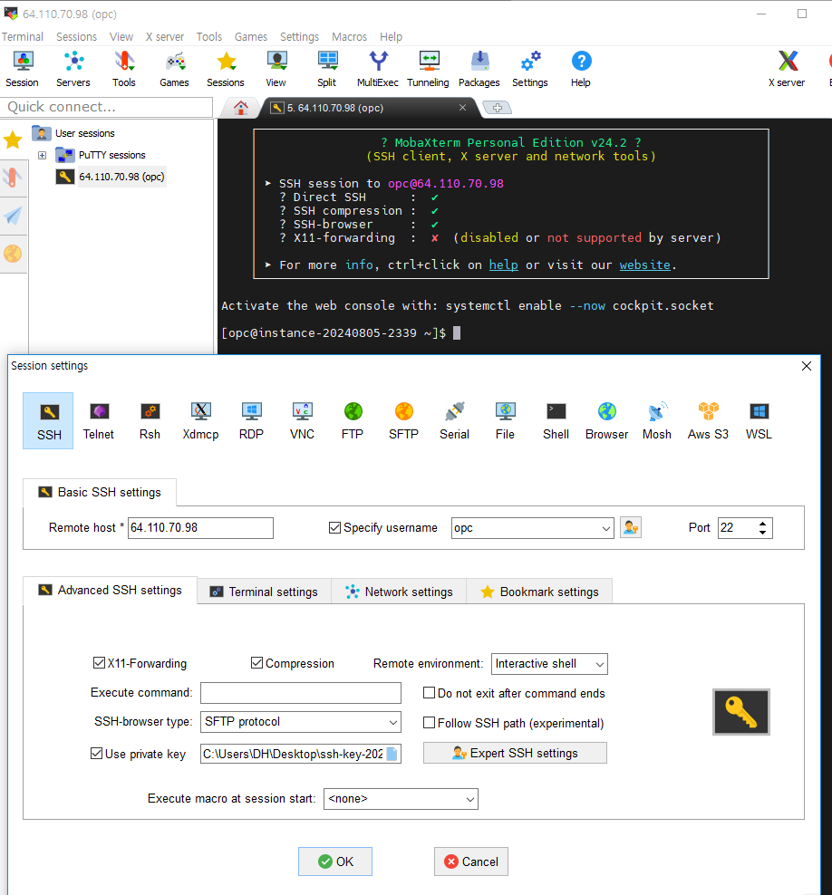Image resolution: width=832 pixels, height=895 pixels.
Task: Click the Sessions star toolbar icon
Action: [x=226, y=69]
